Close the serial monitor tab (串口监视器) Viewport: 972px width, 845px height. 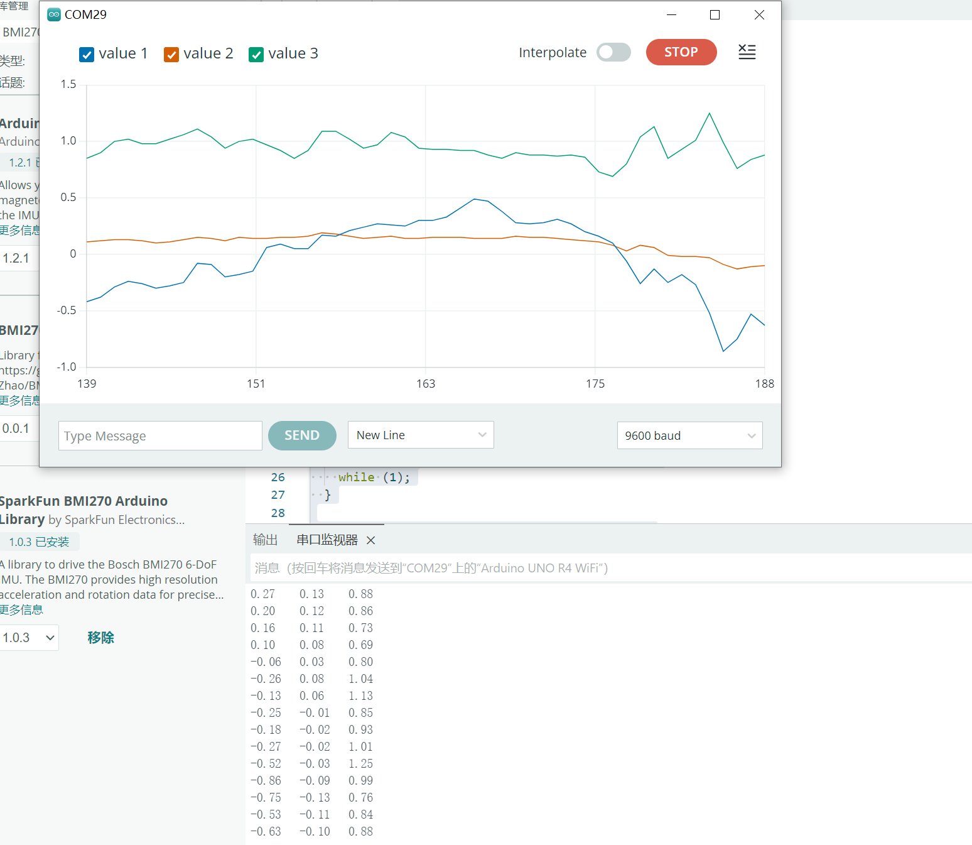coord(370,540)
